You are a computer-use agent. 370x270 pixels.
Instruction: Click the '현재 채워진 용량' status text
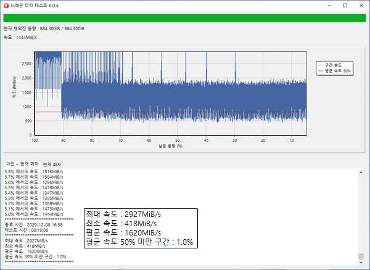coord(44,28)
